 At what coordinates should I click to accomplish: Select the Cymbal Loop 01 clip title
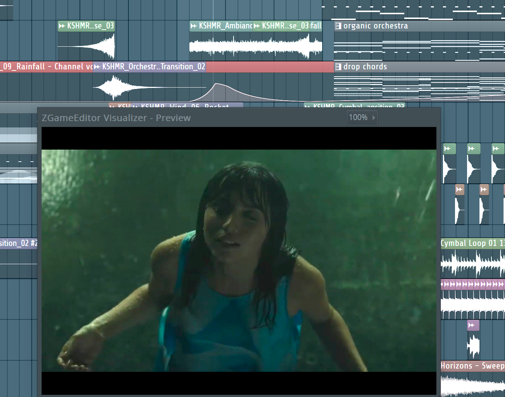pyautogui.click(x=473, y=243)
